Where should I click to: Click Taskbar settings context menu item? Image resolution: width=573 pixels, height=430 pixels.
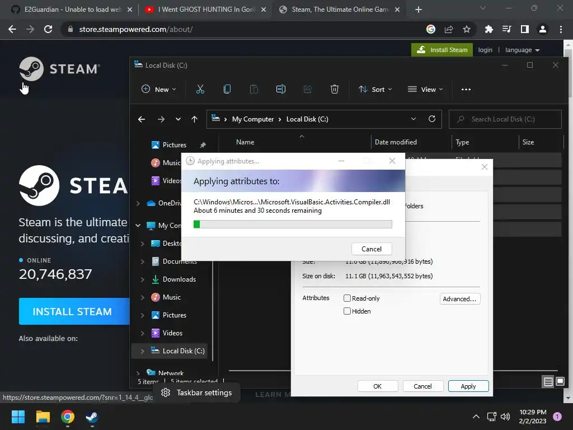(197, 392)
